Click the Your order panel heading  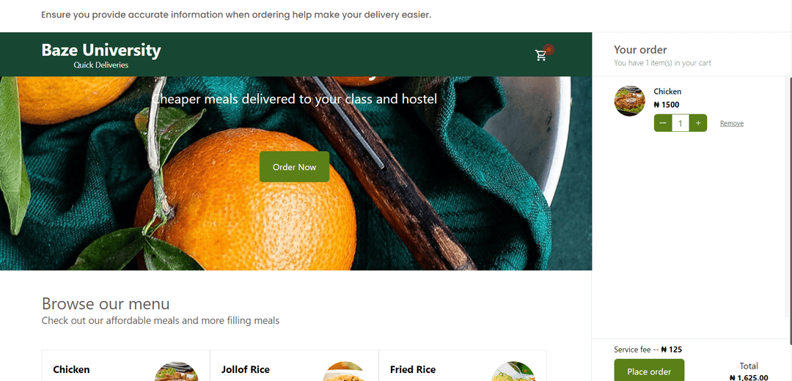(x=640, y=49)
